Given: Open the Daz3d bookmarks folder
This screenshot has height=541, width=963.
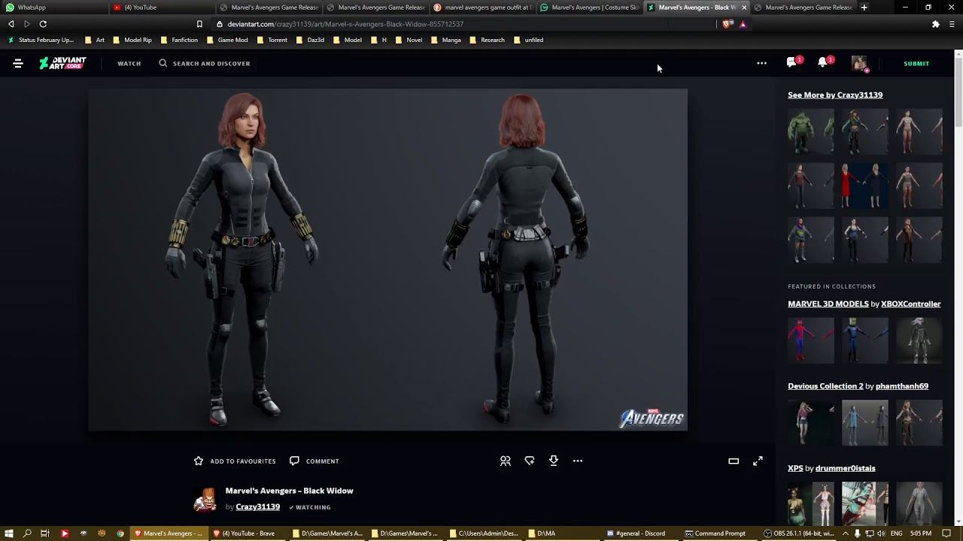Looking at the screenshot, I should point(311,40).
